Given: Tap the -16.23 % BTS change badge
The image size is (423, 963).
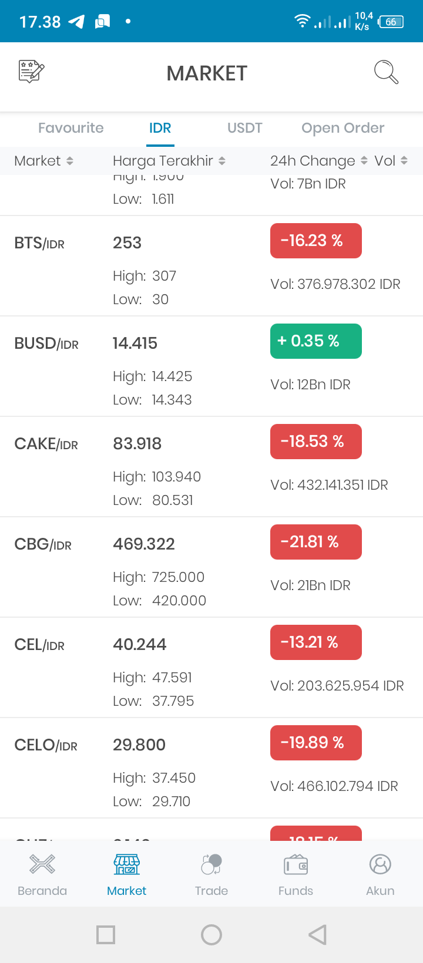Looking at the screenshot, I should pyautogui.click(x=316, y=241).
